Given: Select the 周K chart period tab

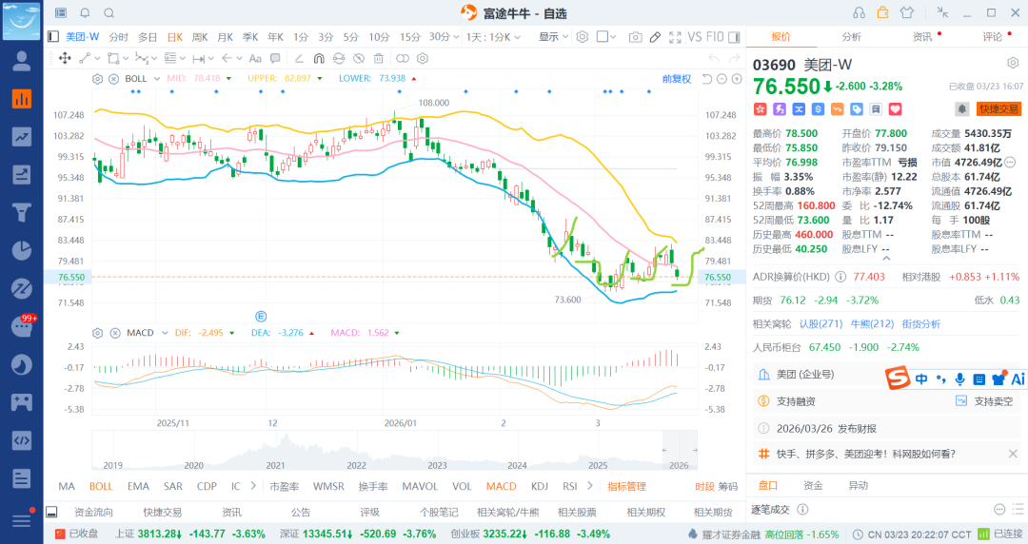Looking at the screenshot, I should [x=200, y=37].
